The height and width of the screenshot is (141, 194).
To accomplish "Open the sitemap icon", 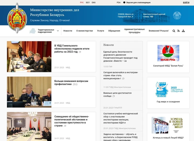I will (183, 31).
